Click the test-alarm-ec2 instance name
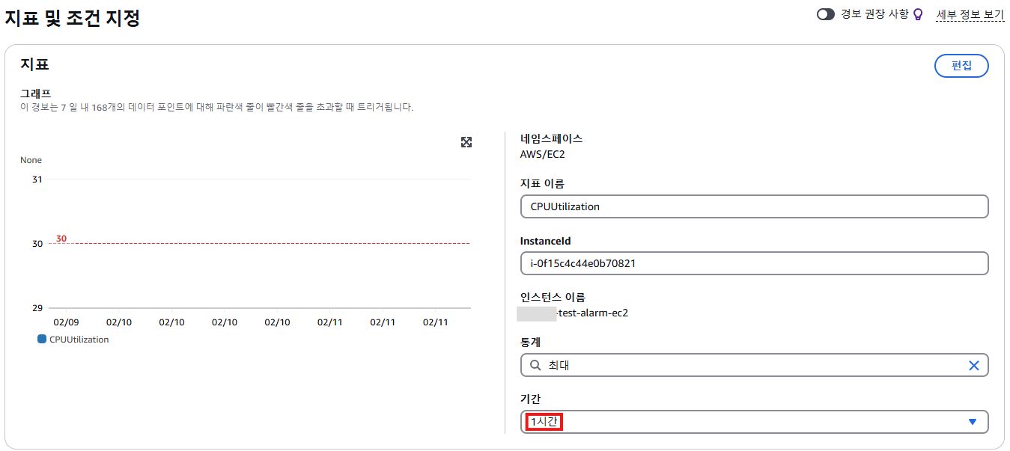This screenshot has height=451, width=1010. click(x=592, y=313)
